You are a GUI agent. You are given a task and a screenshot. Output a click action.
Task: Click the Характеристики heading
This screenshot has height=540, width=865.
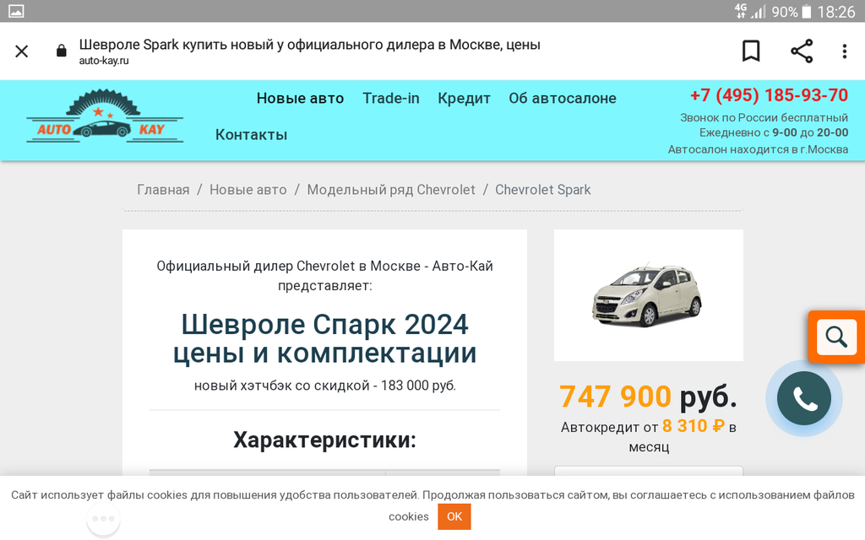coord(324,440)
